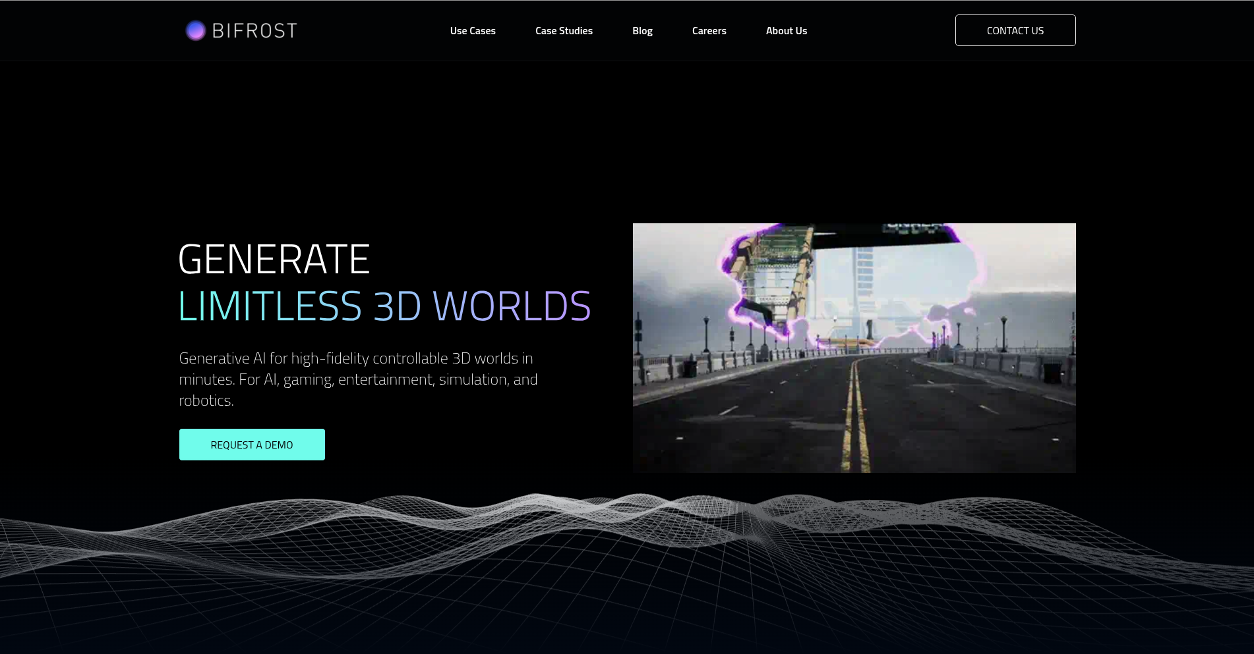Click the BIFROST wordmark text
This screenshot has width=1254, height=654.
(254, 31)
